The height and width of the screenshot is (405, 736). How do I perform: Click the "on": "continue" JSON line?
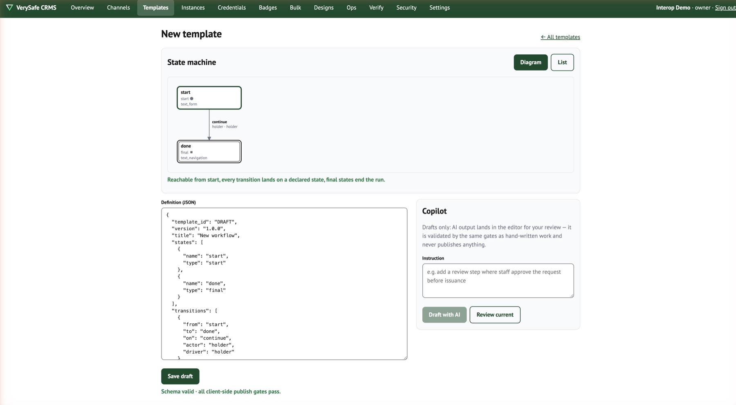pyautogui.click(x=207, y=338)
